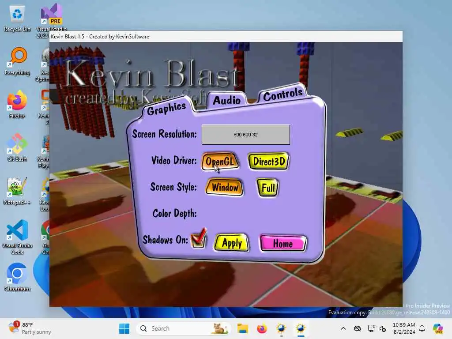
Task: Open the Controls tab
Action: [x=283, y=94]
